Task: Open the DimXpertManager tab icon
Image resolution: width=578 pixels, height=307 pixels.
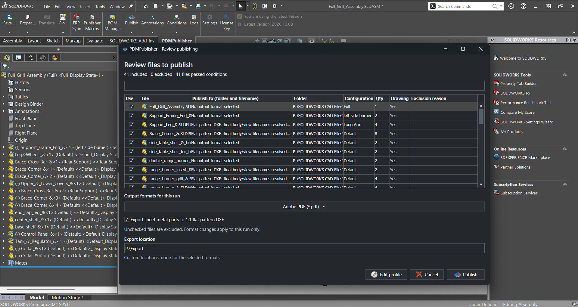Action: (x=43, y=58)
